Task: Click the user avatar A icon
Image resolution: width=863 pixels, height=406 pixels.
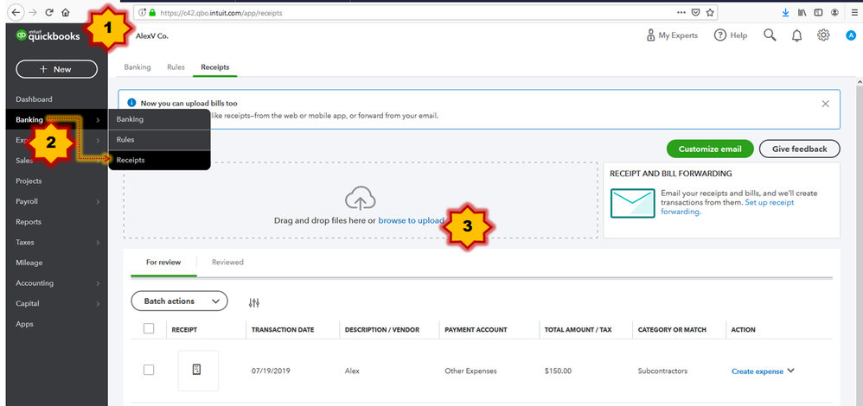Action: pyautogui.click(x=851, y=35)
